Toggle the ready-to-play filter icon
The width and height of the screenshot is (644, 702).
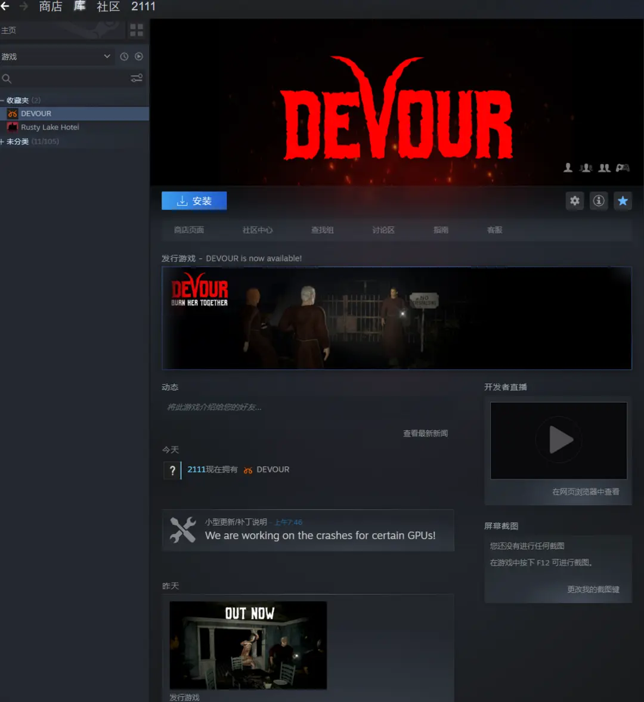pyautogui.click(x=139, y=57)
